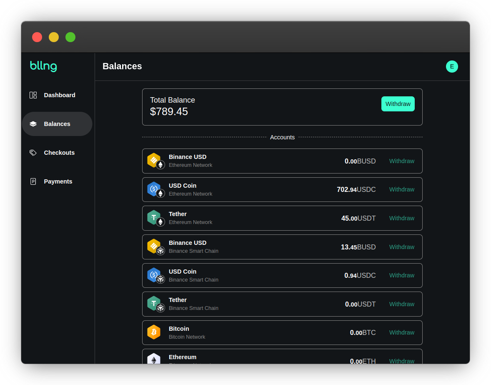Click the bllng logo
This screenshot has height=385, width=491.
[x=43, y=66]
